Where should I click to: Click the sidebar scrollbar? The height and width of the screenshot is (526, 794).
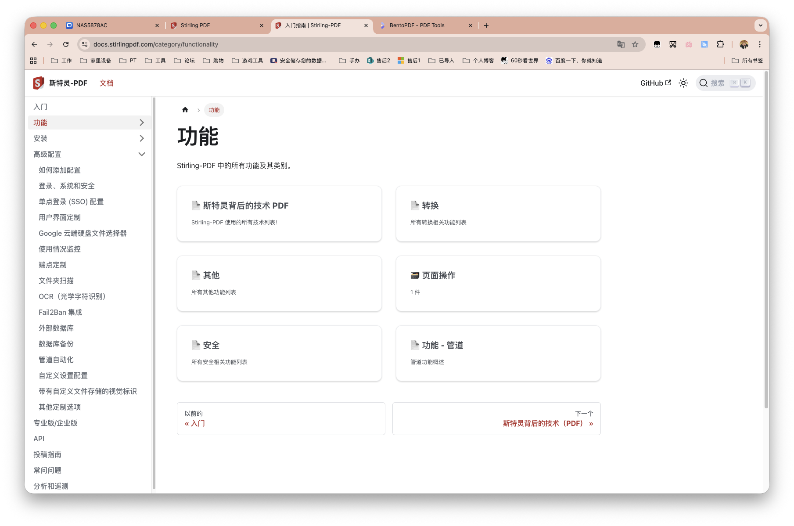click(x=153, y=290)
